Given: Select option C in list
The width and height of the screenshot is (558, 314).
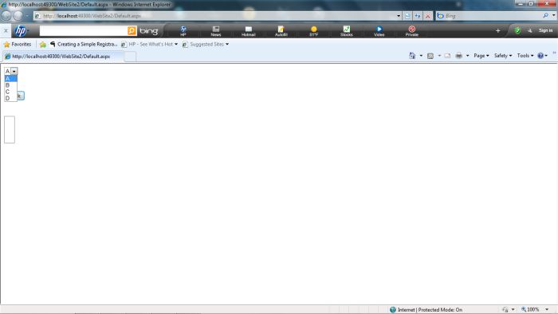Looking at the screenshot, I should pos(10,92).
